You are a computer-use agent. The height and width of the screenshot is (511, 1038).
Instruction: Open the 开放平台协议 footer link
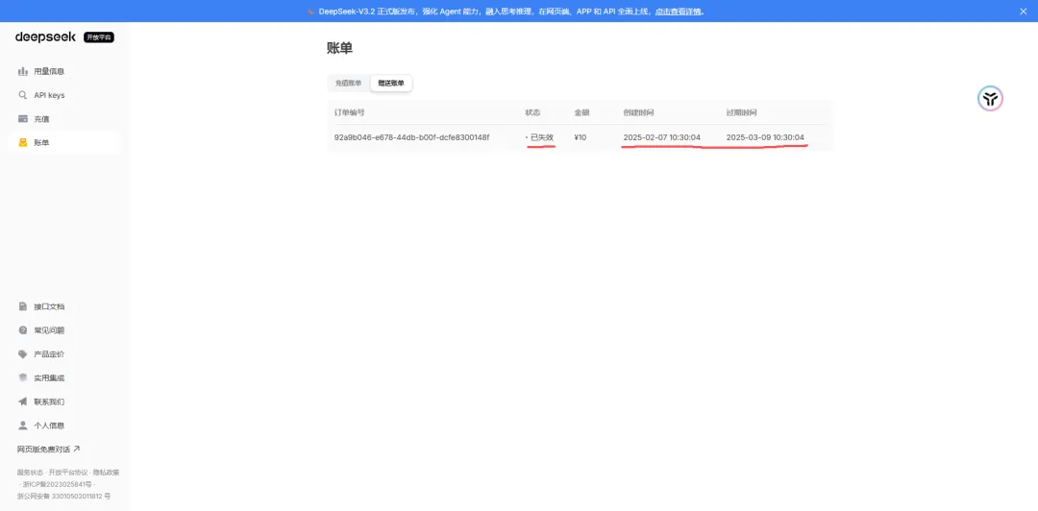point(68,473)
